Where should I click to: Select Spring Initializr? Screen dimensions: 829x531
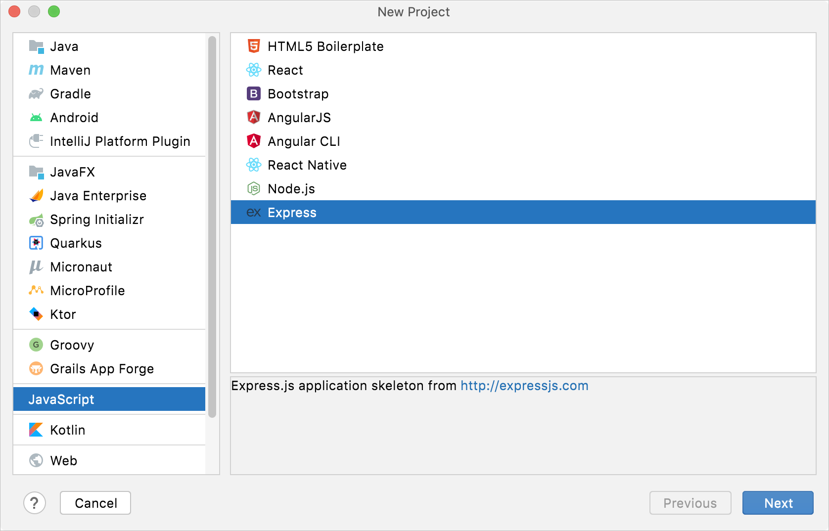point(109,220)
